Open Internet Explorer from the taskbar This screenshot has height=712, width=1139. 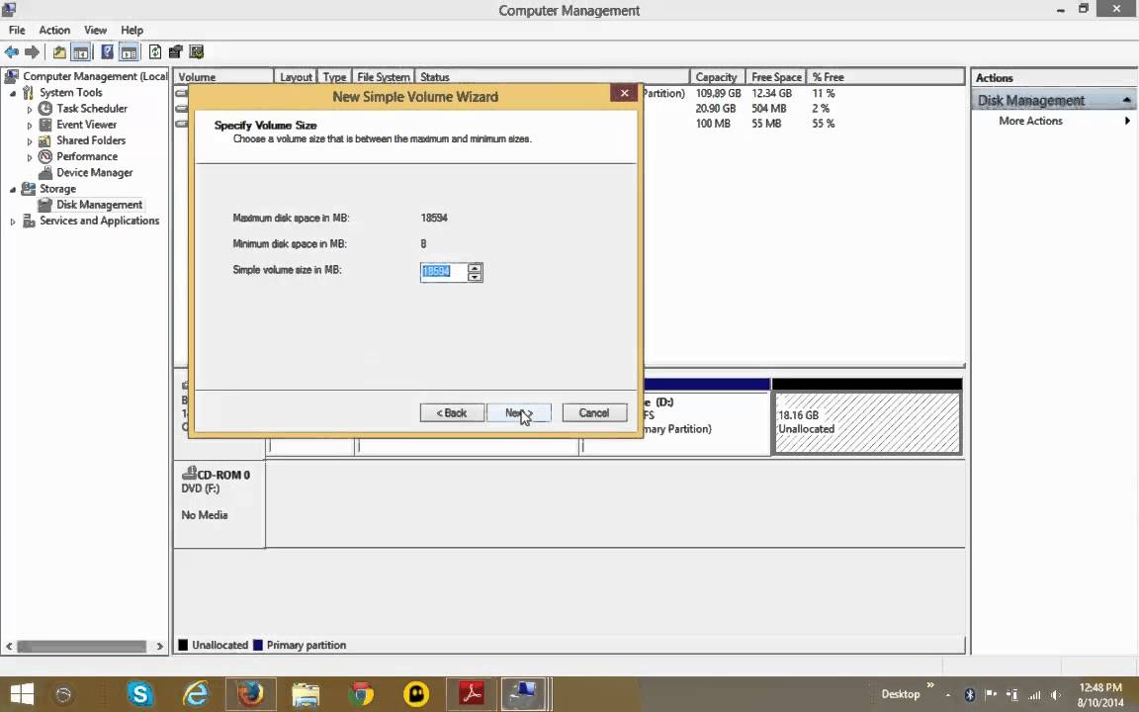196,695
